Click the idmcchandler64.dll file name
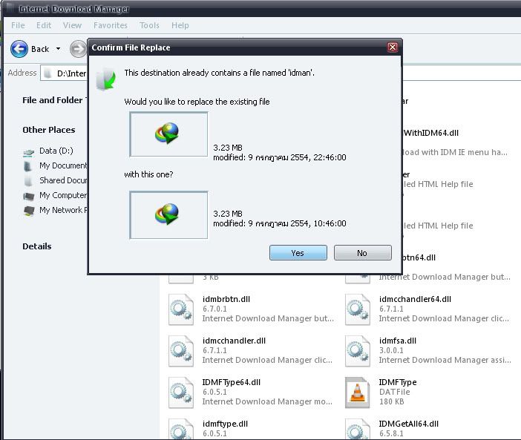Viewport: 521px width, 440px height. click(415, 299)
